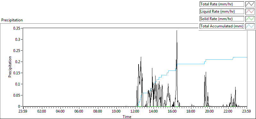256x119 pixels.
Task: Click the 10:00 time label
Action: (x=116, y=112)
